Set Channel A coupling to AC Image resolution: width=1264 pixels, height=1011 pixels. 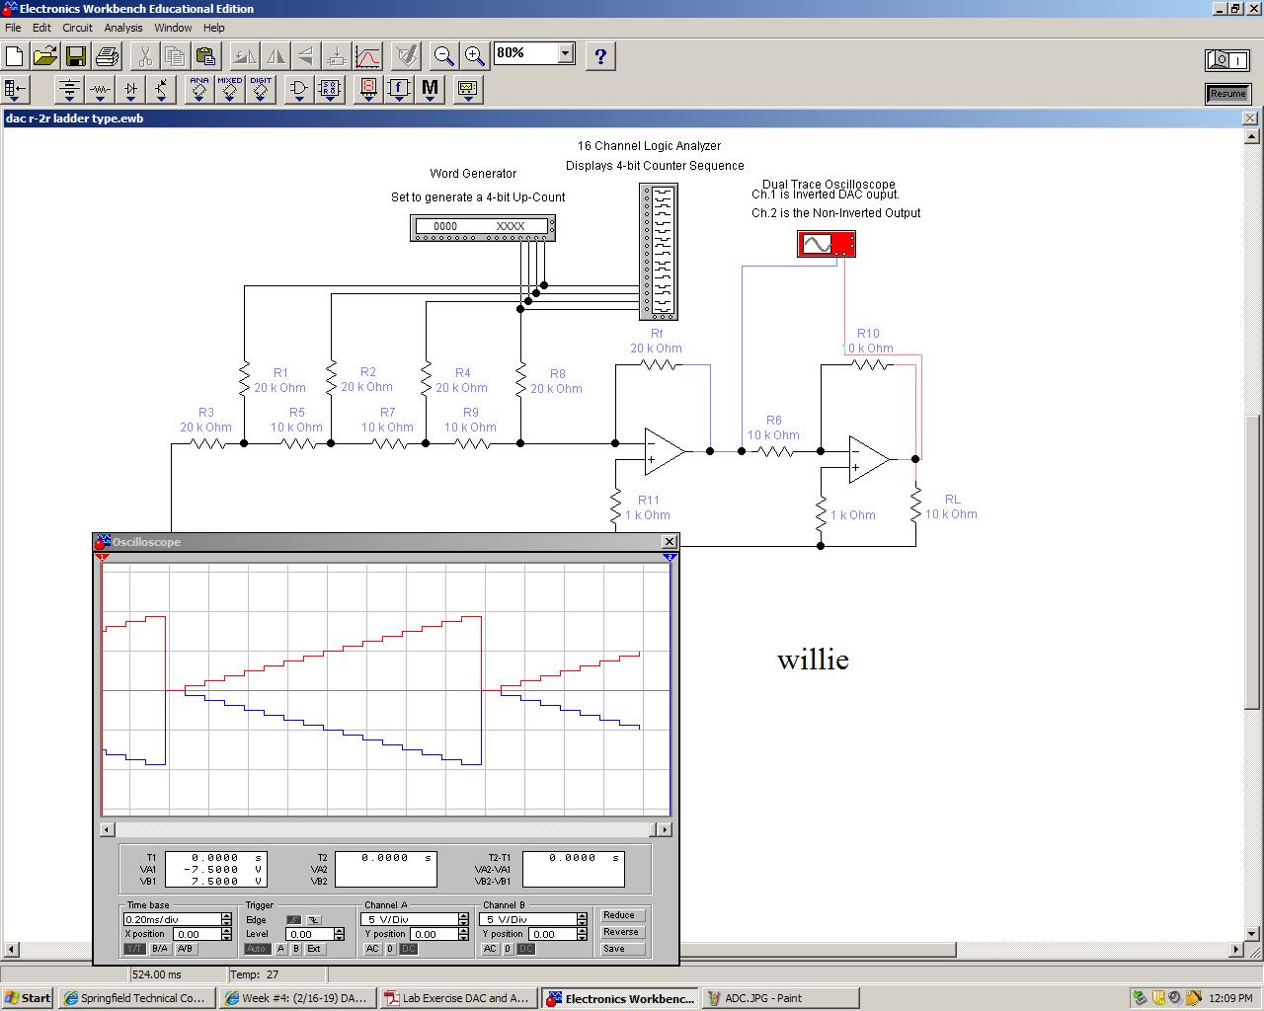pyautogui.click(x=372, y=949)
